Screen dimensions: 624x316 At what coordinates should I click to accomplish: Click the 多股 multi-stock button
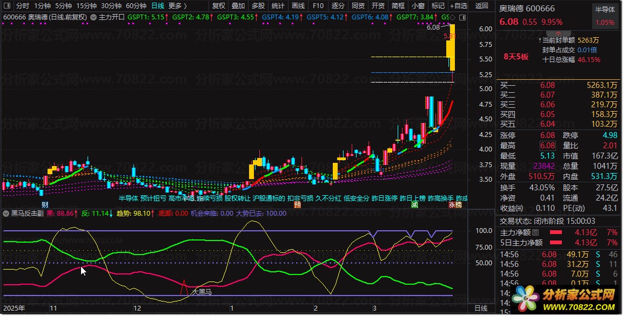pyautogui.click(x=258, y=6)
